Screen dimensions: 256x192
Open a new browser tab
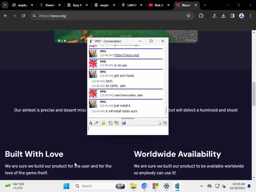[x=205, y=5]
